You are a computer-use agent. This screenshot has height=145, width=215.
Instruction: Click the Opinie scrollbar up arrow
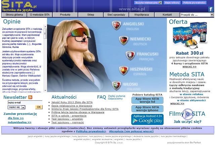click(45, 26)
